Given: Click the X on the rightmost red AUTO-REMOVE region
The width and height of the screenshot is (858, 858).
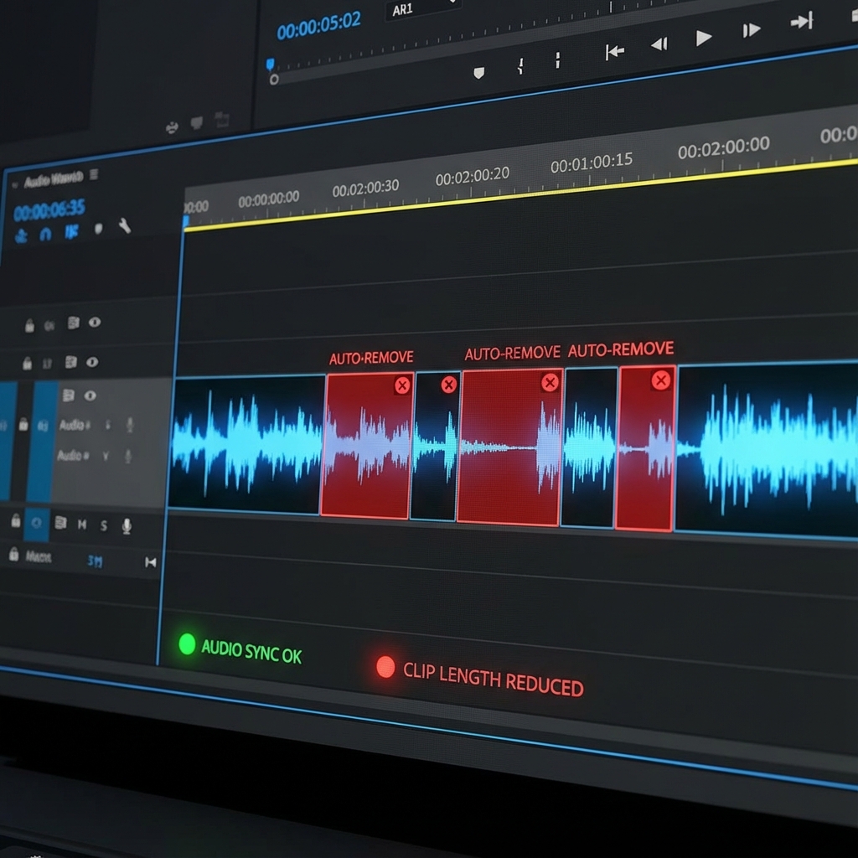Looking at the screenshot, I should click(x=661, y=380).
